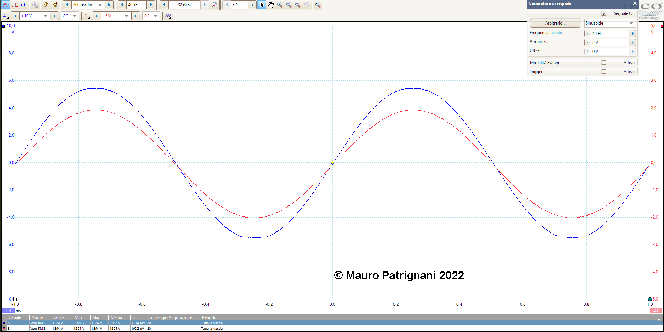Click the home view icon
The image size is (664, 332).
pos(55,5)
